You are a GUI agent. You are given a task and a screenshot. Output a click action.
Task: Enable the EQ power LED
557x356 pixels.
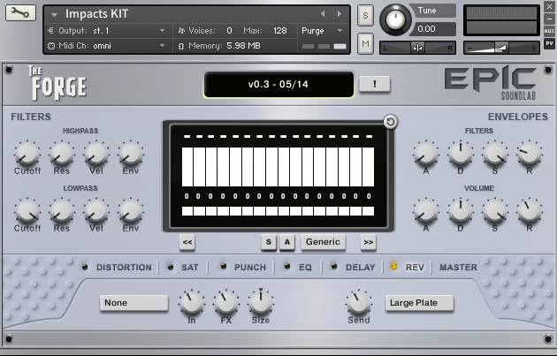pos(287,266)
